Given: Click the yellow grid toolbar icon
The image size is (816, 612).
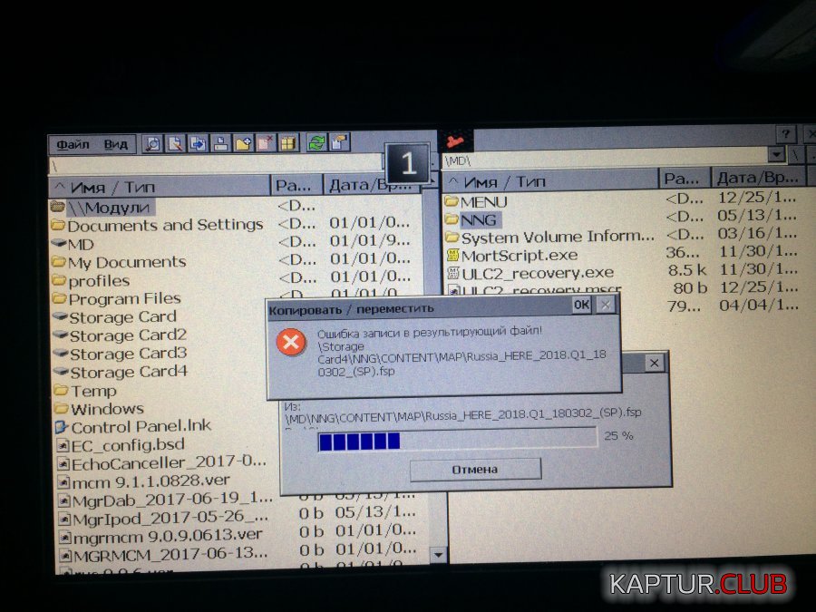Looking at the screenshot, I should pos(288,143).
